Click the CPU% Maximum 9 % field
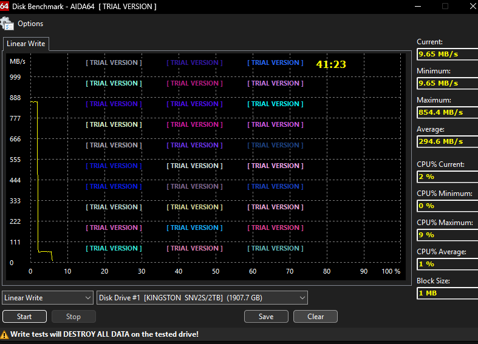The width and height of the screenshot is (478, 344). point(446,235)
